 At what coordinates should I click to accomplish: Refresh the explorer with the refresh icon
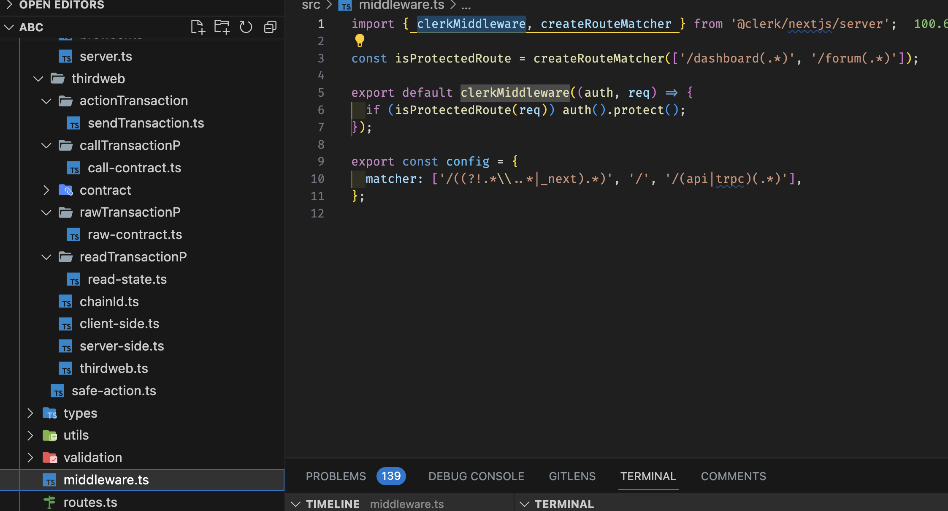click(x=246, y=27)
